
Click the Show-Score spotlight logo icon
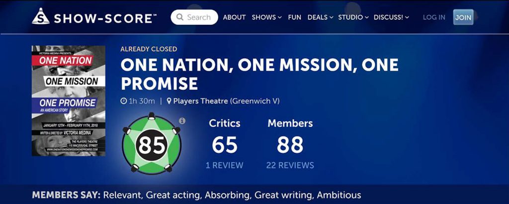41,16
